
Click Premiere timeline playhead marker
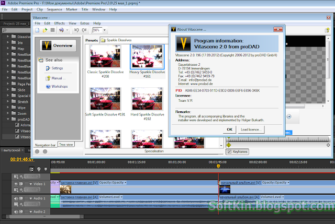point(218,166)
